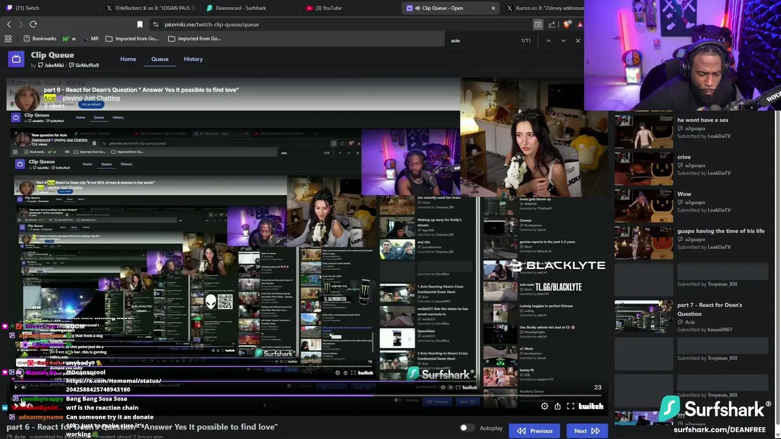Open the guapo having the time clip thumbnail
Screen dimensions: 781x439
tap(644, 243)
